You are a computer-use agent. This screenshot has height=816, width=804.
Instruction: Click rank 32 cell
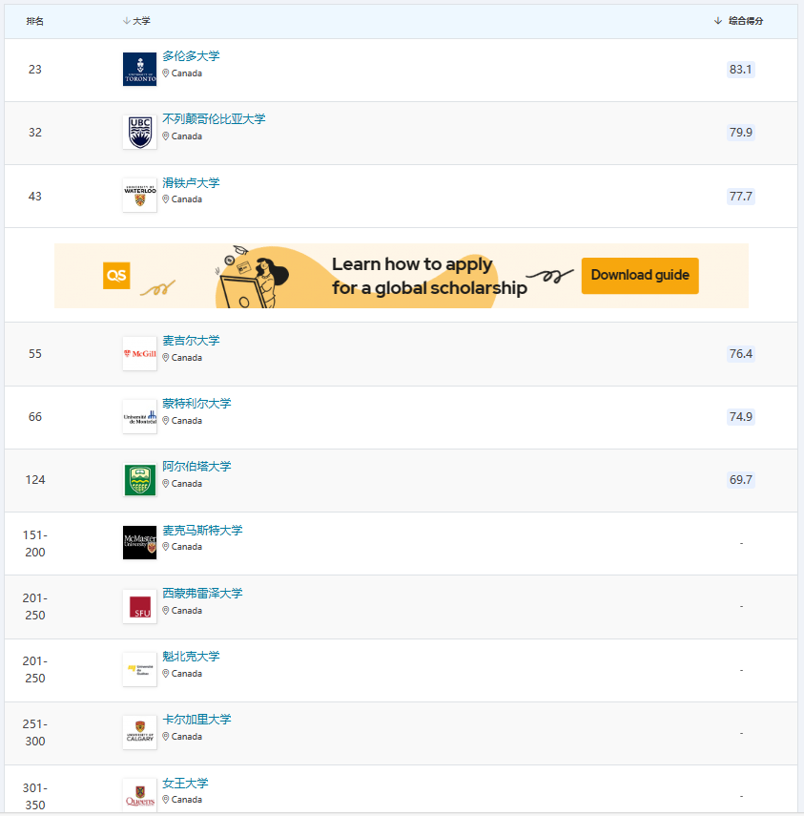35,133
